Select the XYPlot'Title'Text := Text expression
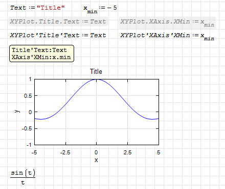The width and height of the screenshot is (225, 189). click(x=58, y=35)
